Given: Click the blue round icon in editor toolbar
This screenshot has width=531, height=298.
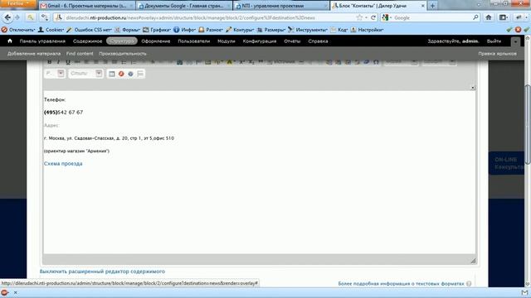Looking at the screenshot, I should coord(131,74).
